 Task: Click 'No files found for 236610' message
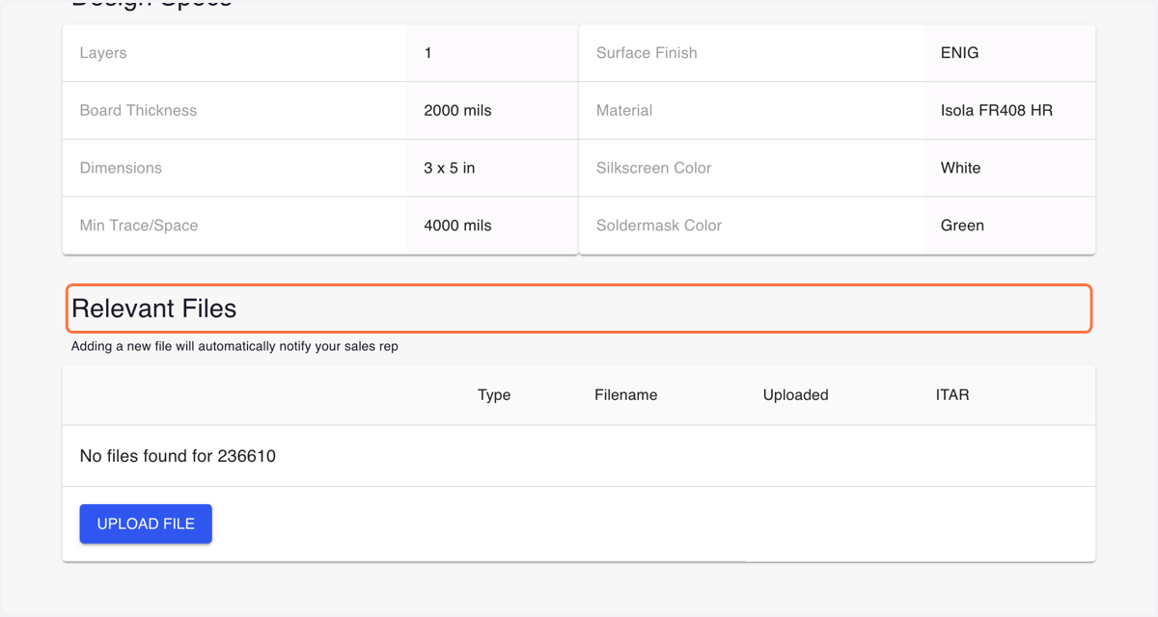click(x=178, y=456)
